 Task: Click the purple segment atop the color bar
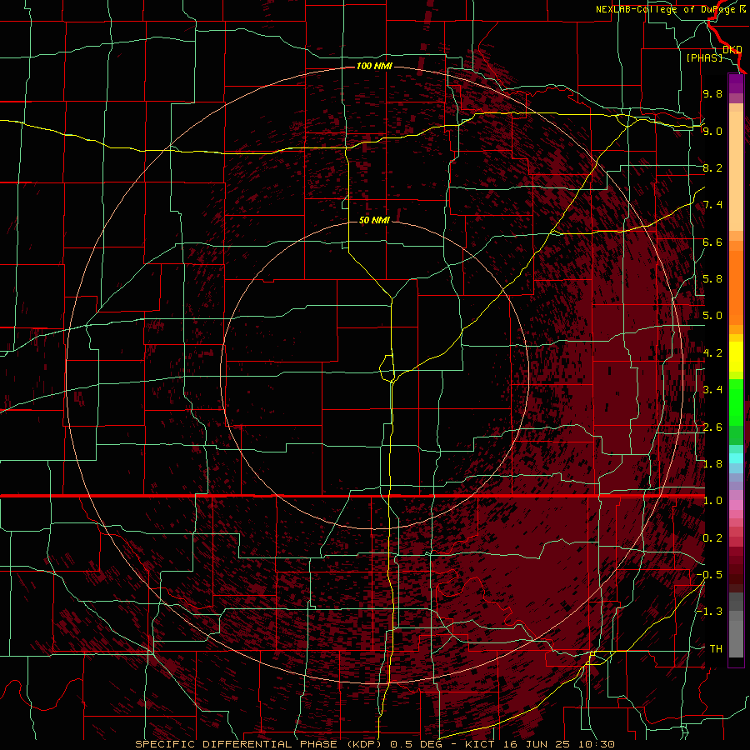click(736, 84)
